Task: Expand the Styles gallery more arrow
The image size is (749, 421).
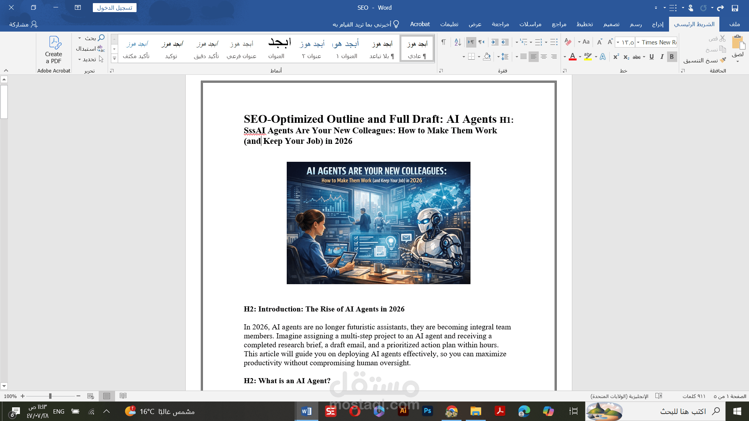Action: click(x=114, y=58)
